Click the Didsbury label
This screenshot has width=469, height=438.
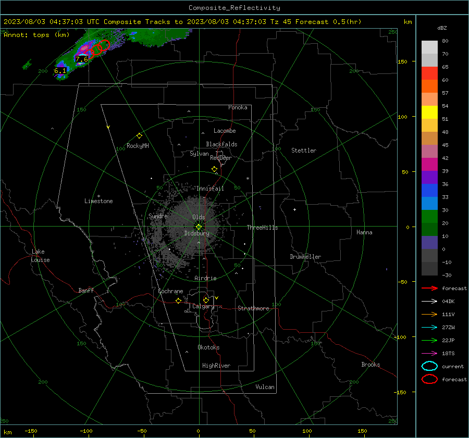pyautogui.click(x=196, y=233)
